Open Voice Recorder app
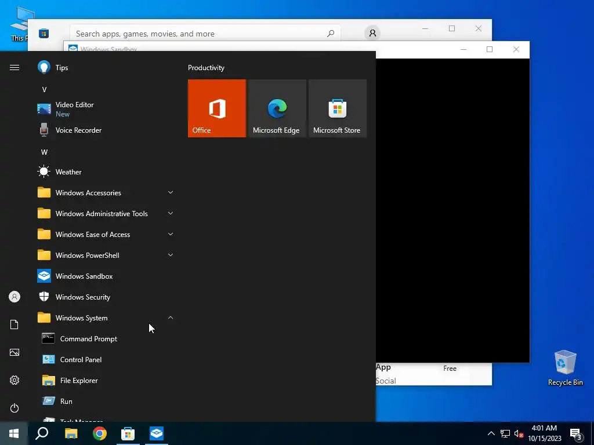The width and height of the screenshot is (594, 445). click(106, 130)
